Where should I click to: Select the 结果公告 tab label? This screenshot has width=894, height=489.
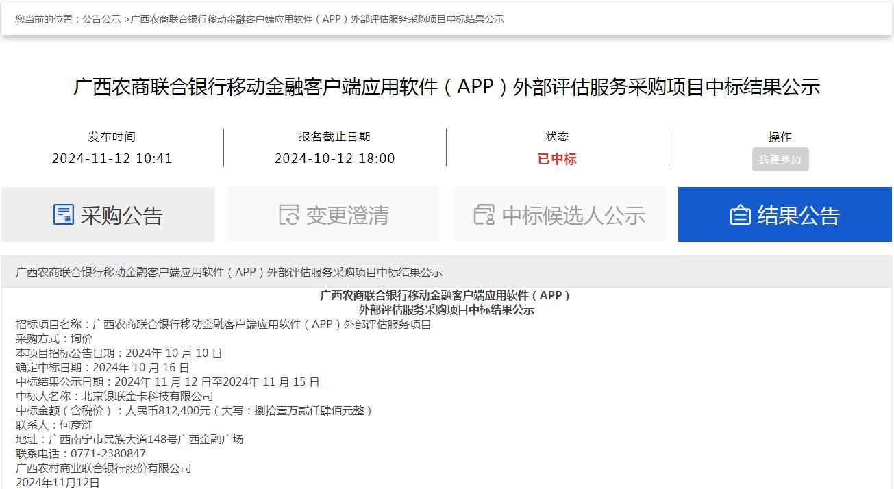(799, 215)
